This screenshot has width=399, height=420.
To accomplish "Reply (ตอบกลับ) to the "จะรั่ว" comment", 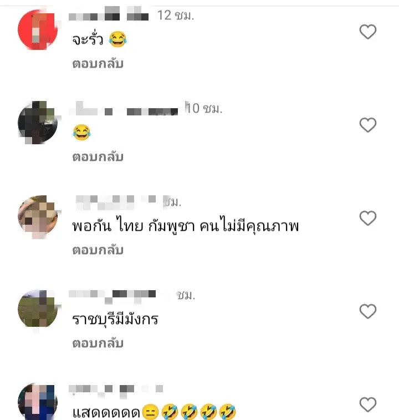I will (x=98, y=64).
